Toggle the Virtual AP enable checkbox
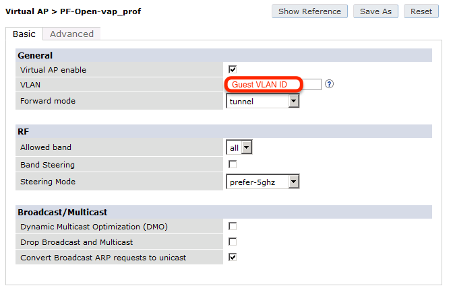Screen dimensions: 453x294 tap(233, 69)
